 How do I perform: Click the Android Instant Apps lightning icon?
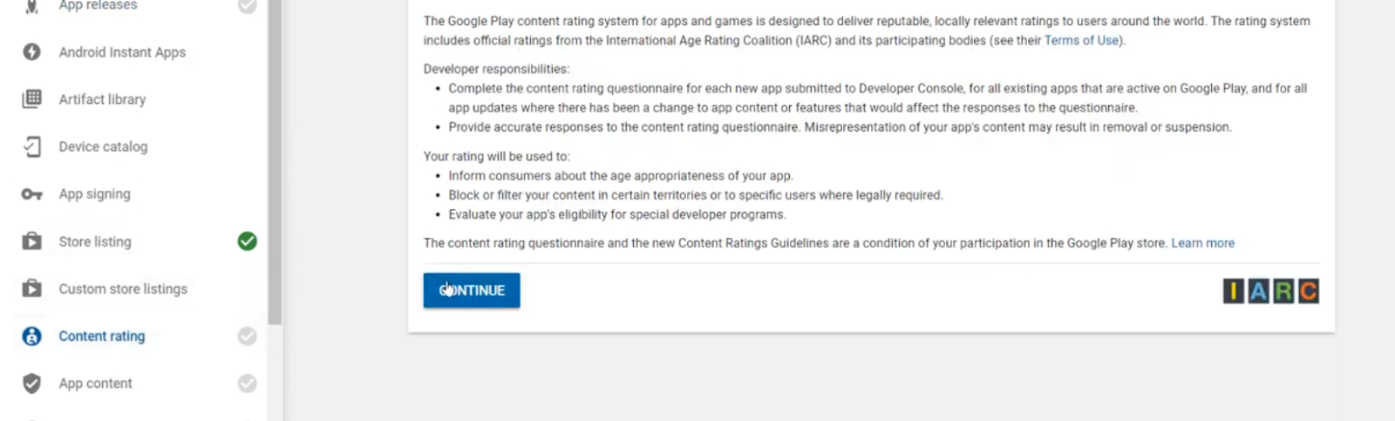(31, 52)
